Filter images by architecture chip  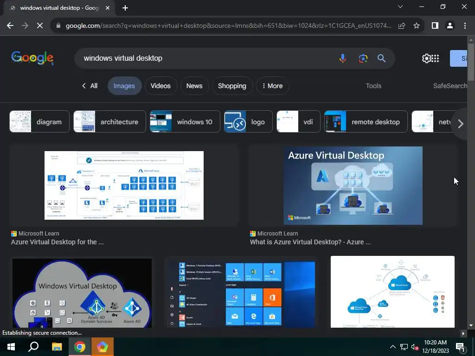(x=109, y=122)
